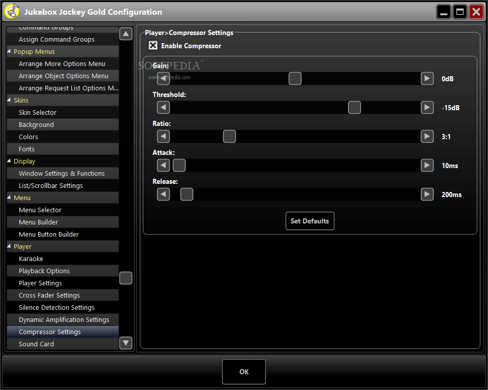The height and width of the screenshot is (390, 488).
Task: Click the 200ms release value
Action: click(x=451, y=194)
